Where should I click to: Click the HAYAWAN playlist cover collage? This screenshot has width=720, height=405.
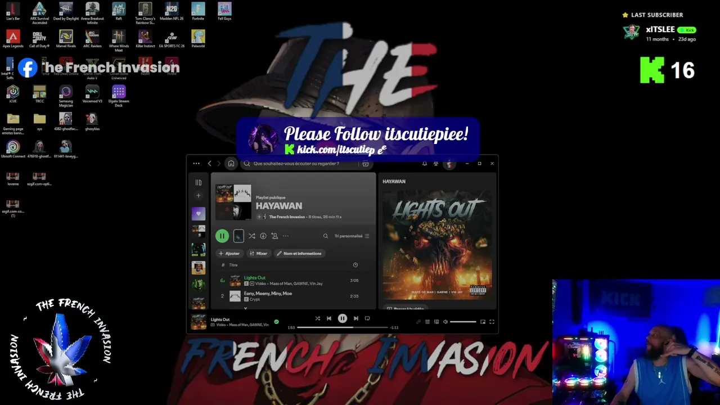[233, 201]
